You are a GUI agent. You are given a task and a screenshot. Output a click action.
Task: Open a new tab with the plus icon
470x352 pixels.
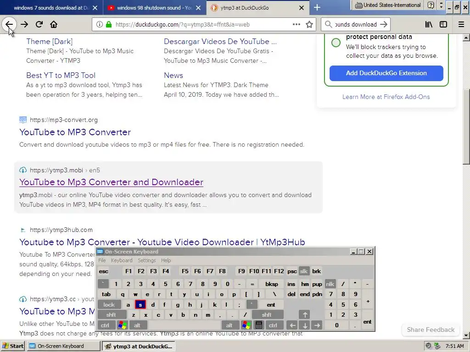(317, 7)
